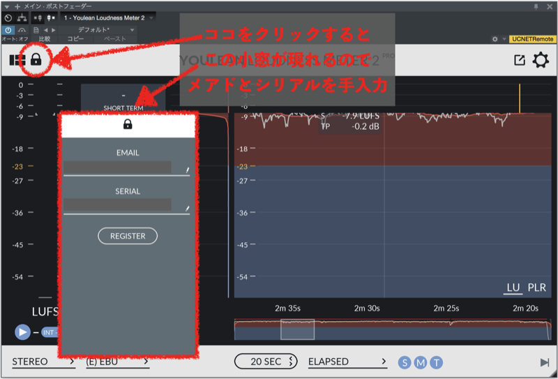Click the コピー copy button

coord(75,39)
